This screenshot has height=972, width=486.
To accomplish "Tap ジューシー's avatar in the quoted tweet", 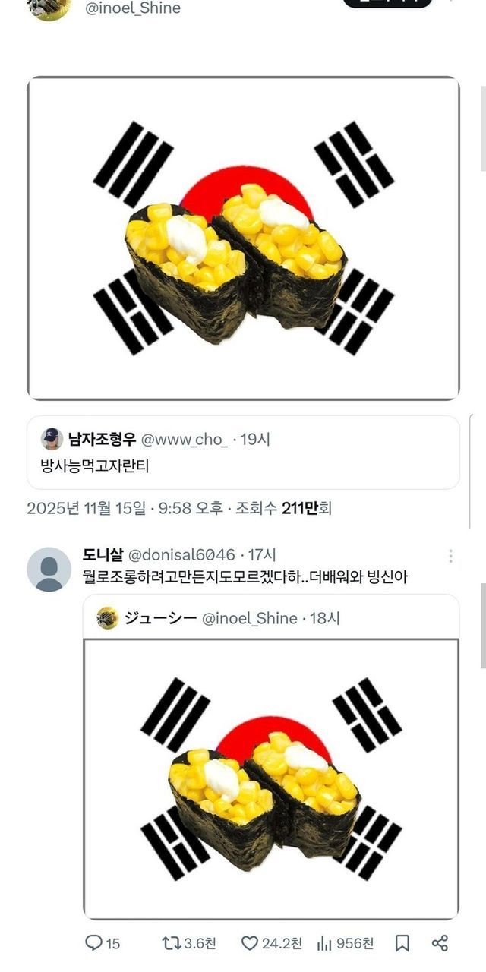I will (108, 618).
